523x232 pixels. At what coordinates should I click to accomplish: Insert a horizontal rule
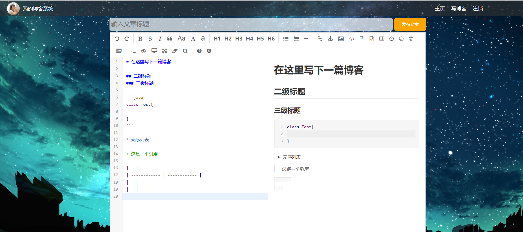tap(306, 39)
